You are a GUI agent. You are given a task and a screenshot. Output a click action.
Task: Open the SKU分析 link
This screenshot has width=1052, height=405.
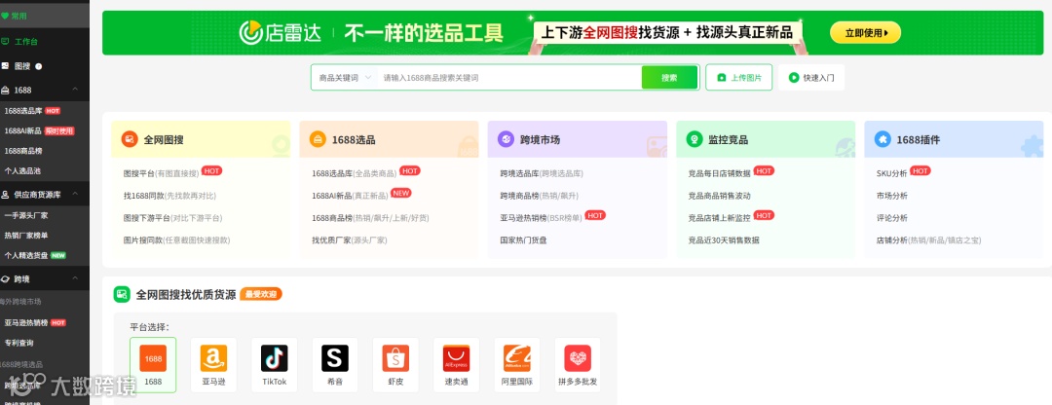(x=891, y=173)
